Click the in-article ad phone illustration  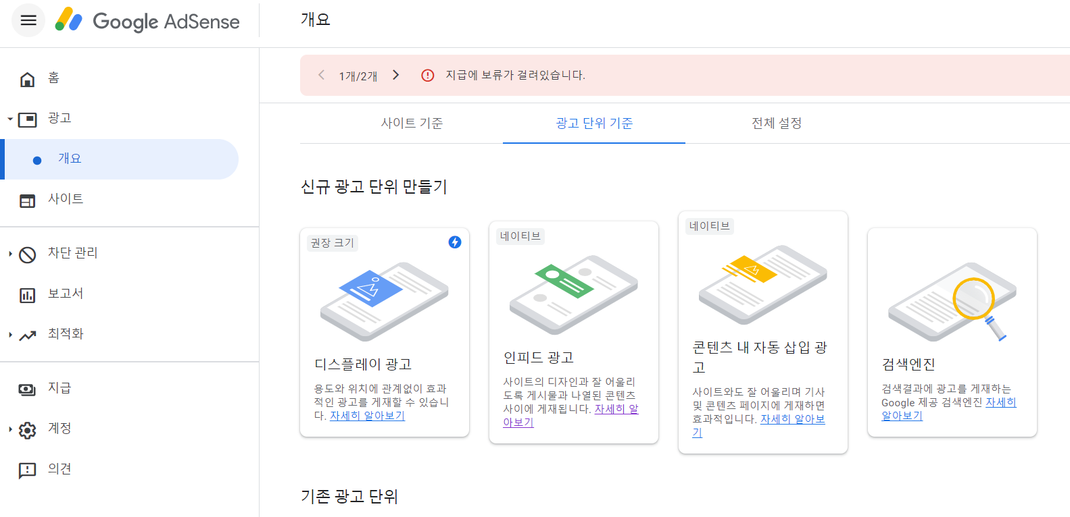click(x=762, y=285)
